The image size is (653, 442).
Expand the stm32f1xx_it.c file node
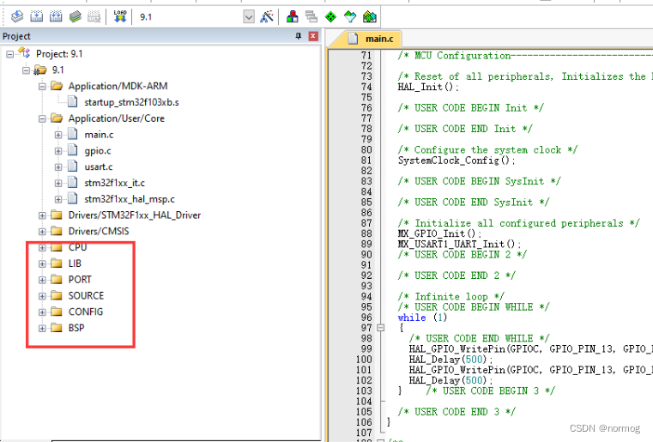(58, 184)
